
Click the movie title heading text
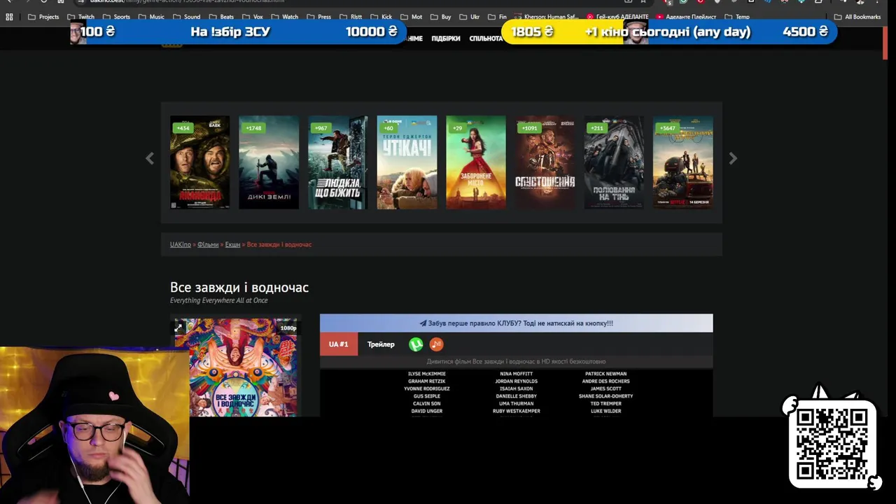[x=239, y=288]
